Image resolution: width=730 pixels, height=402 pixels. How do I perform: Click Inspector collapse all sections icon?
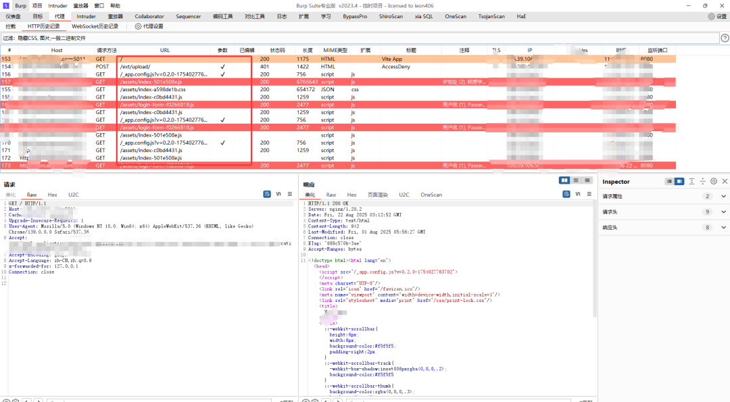pyautogui.click(x=703, y=182)
